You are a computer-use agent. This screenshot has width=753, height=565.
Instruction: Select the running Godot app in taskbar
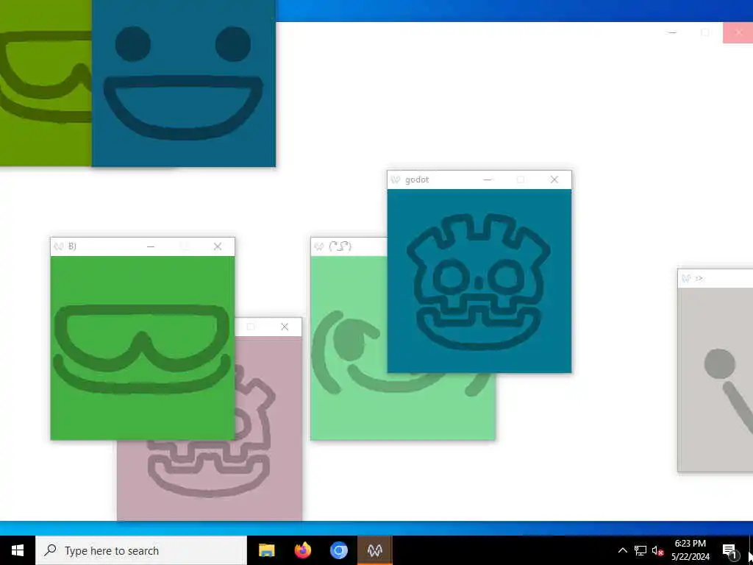(x=374, y=550)
